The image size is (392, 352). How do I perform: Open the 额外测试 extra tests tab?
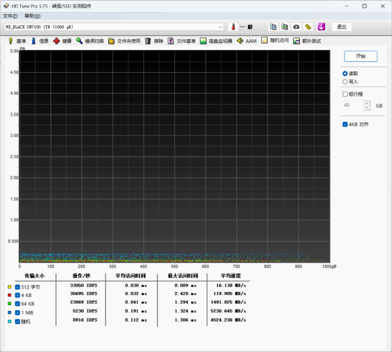pyautogui.click(x=307, y=41)
